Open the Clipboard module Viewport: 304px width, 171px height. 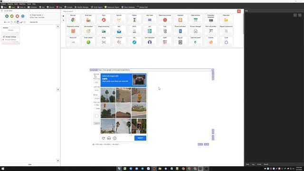[x=180, y=19]
